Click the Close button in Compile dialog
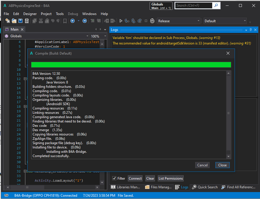 (222, 165)
